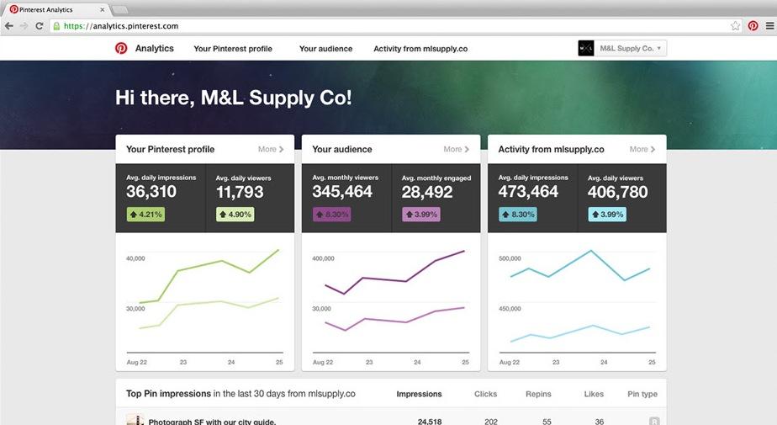Click the green profile line chart
Viewport: 777px width, 425px height.
pos(204,300)
